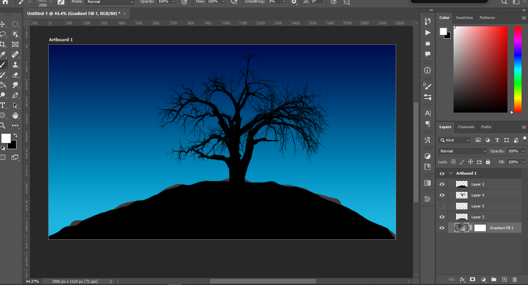Click the delete layer trash icon
Image resolution: width=528 pixels, height=285 pixels.
(514, 280)
